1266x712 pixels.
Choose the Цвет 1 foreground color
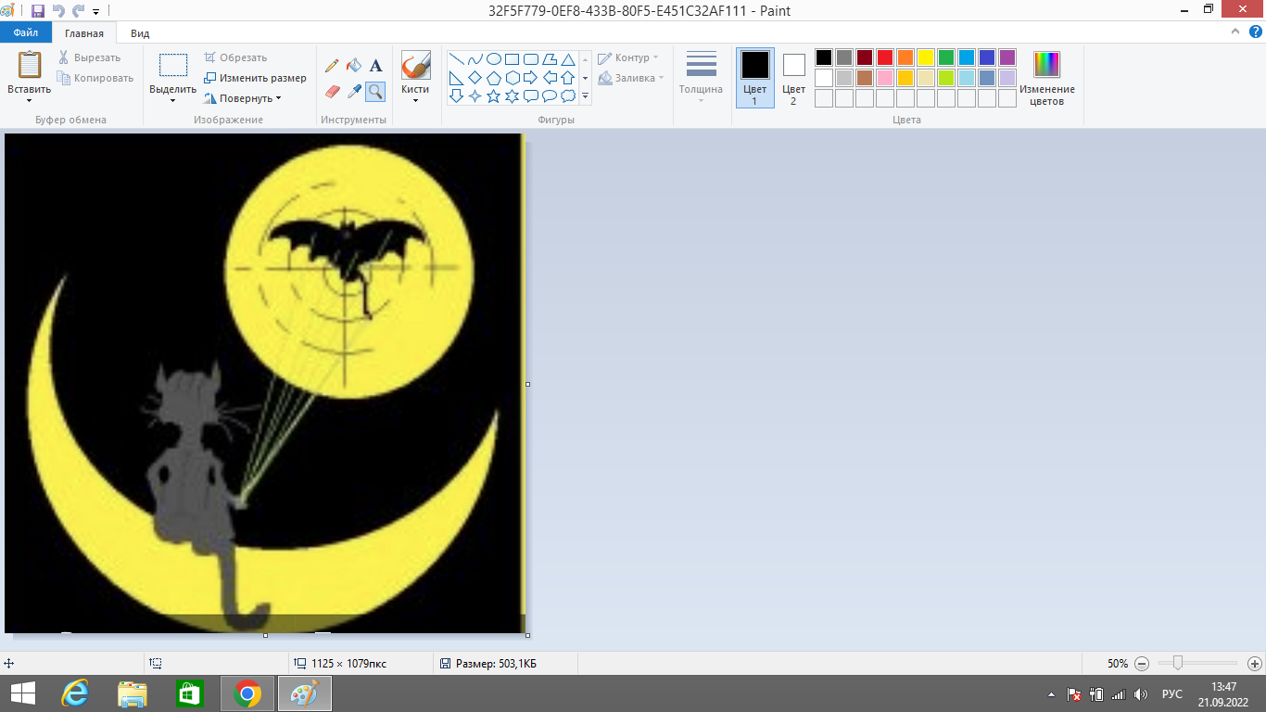click(x=754, y=78)
